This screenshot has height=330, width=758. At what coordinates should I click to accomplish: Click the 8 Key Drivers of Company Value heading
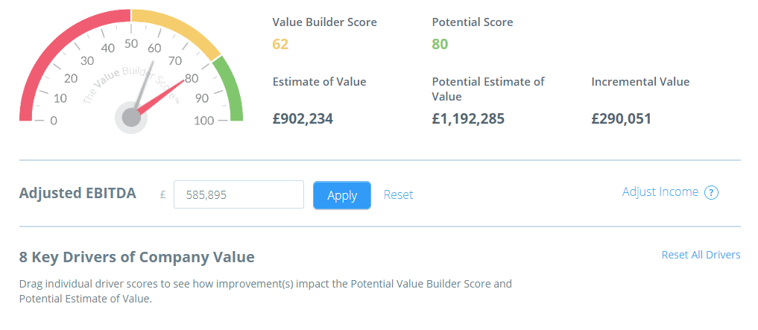click(137, 257)
